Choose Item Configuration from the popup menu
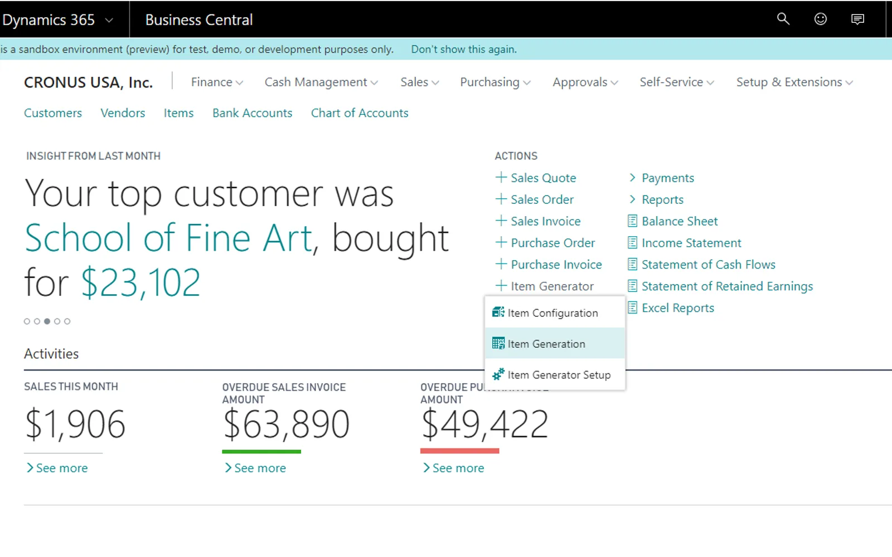 555,312
